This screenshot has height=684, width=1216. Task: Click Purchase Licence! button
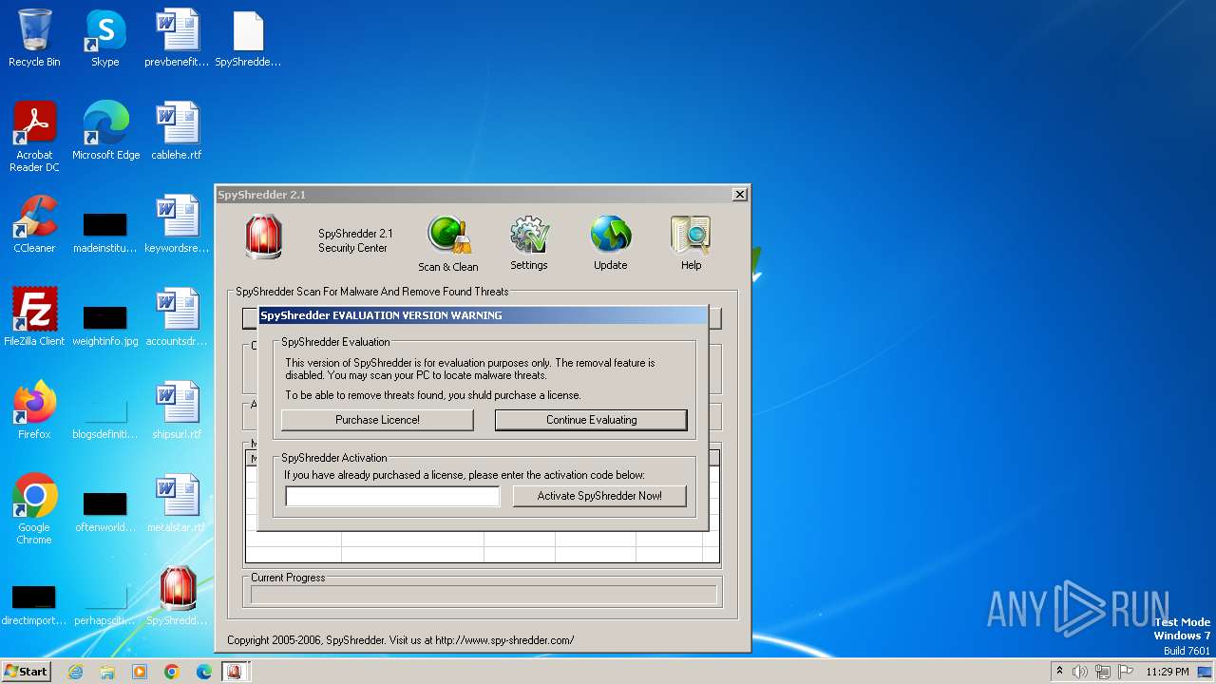(x=377, y=420)
